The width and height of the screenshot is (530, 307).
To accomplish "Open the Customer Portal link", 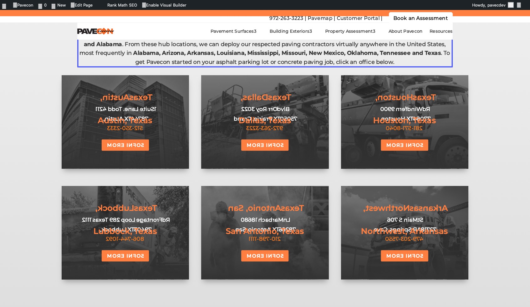I will point(358,18).
